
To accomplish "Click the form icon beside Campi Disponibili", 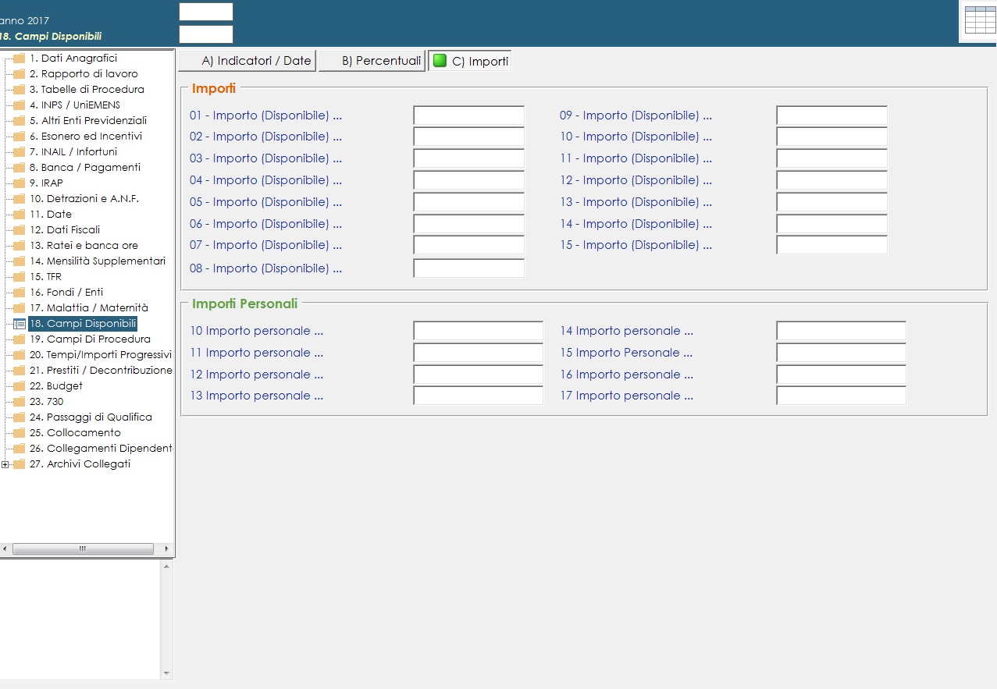I will point(20,324).
